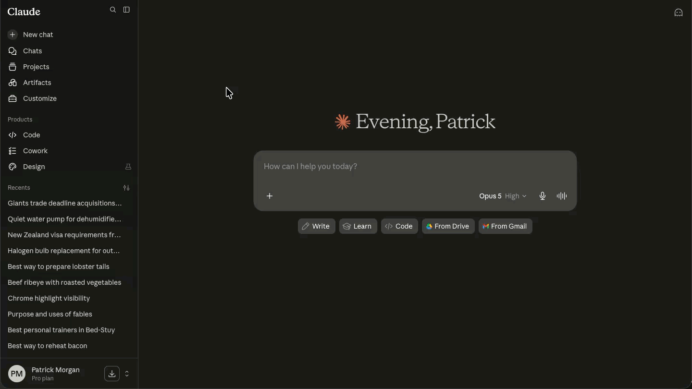
Task: Click the plus icon beside New chat
Action: pos(12,35)
